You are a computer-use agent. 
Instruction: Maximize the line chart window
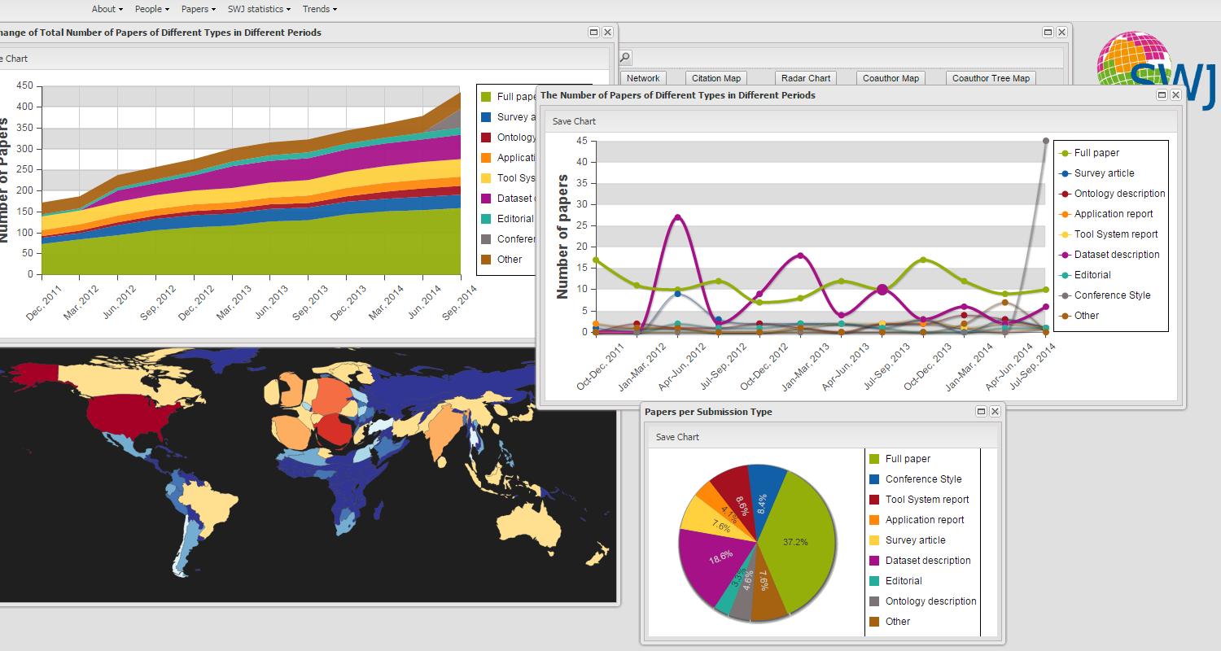[x=1162, y=95]
